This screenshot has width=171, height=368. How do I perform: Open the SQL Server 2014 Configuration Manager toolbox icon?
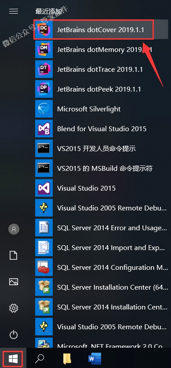tap(44, 268)
